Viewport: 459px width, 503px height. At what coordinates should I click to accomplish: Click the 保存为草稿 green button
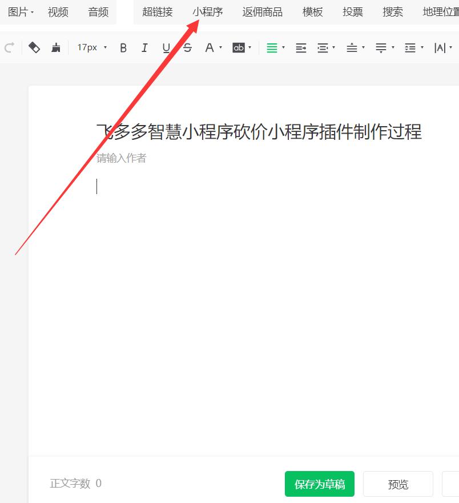pos(319,484)
